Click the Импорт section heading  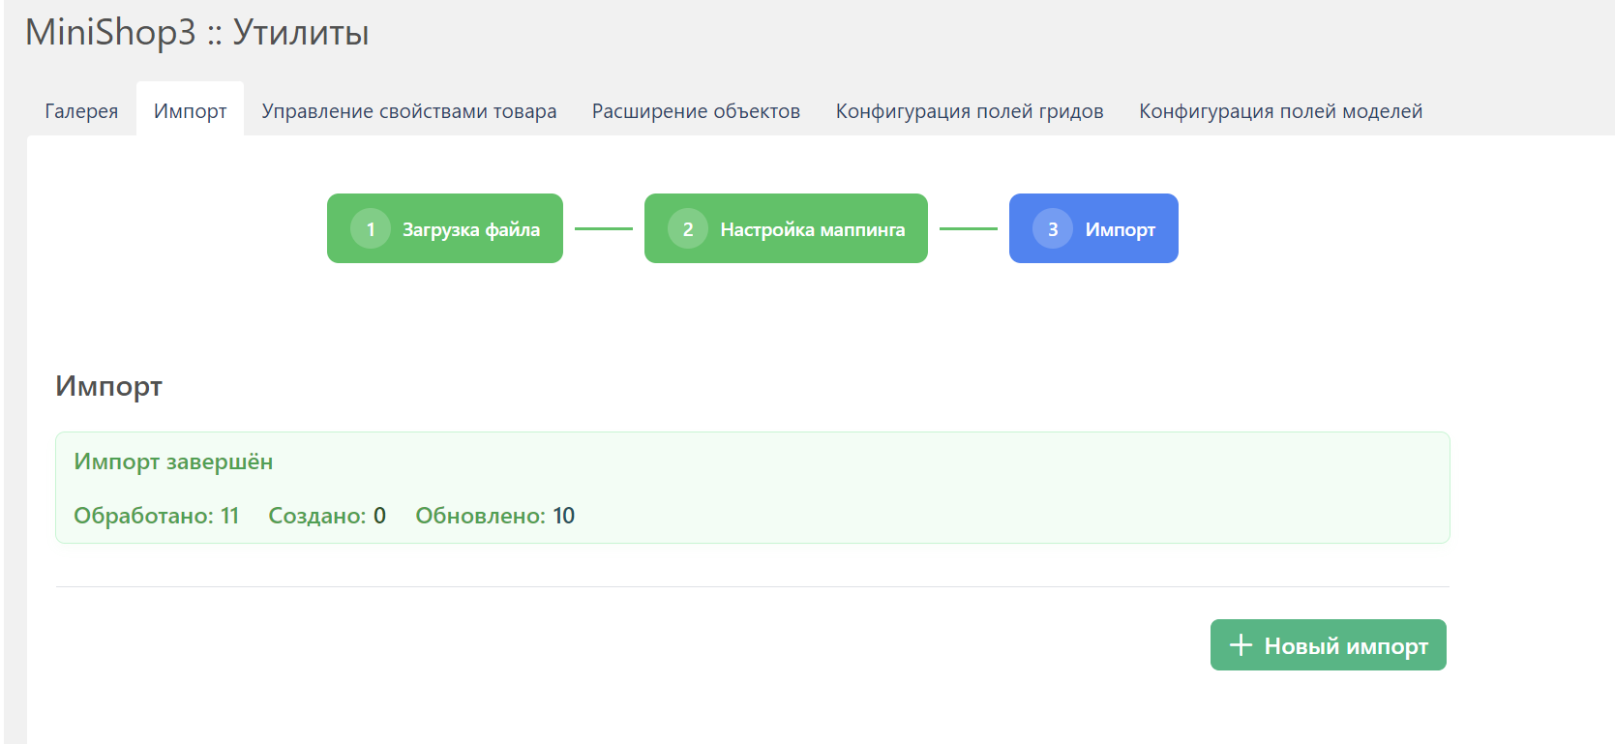108,386
